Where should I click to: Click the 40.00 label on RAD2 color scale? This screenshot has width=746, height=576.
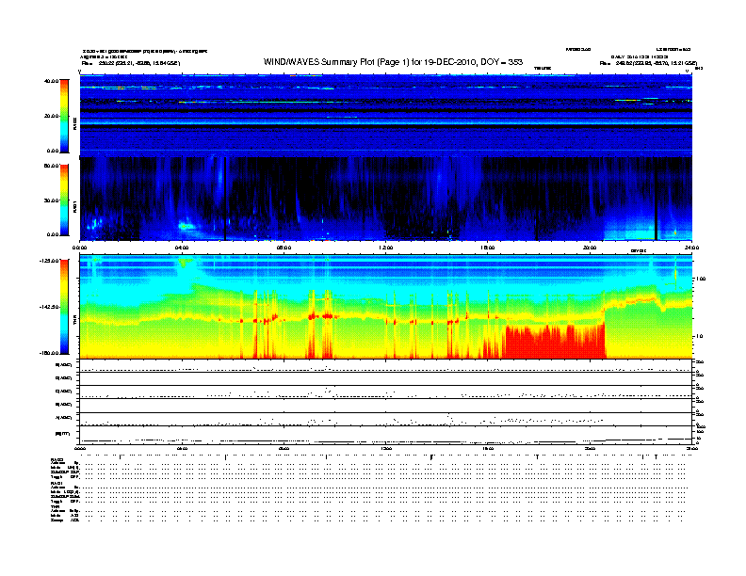point(51,81)
